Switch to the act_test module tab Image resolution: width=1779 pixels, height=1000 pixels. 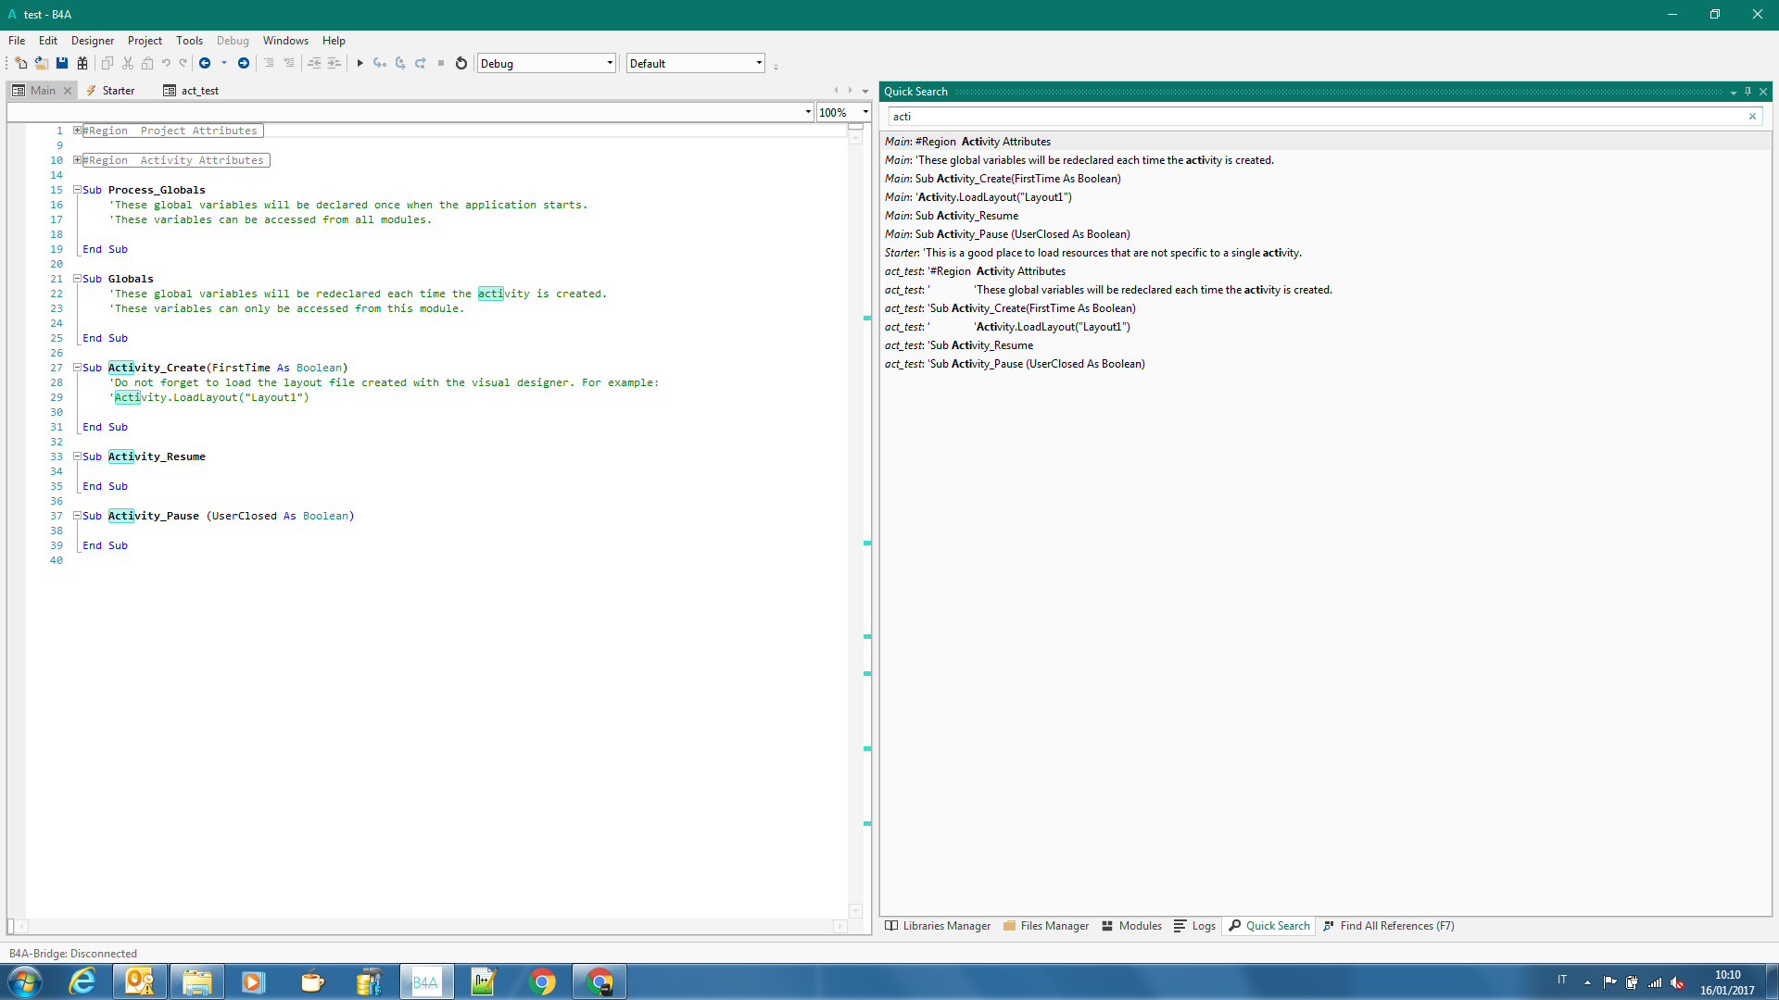[192, 91]
